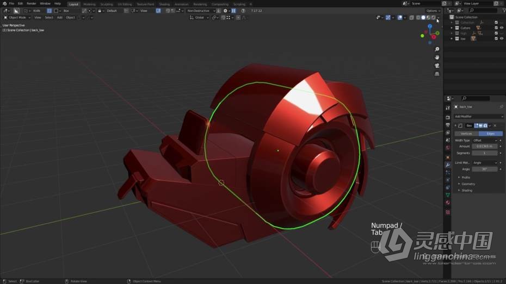Open the Blender logo menu
506x284 pixels.
pyautogui.click(x=4, y=4)
